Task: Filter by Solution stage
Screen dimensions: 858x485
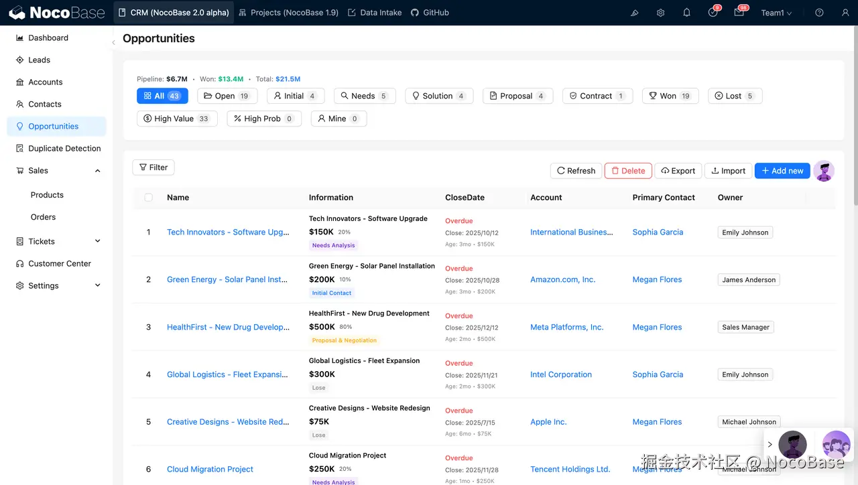Action: pos(439,96)
